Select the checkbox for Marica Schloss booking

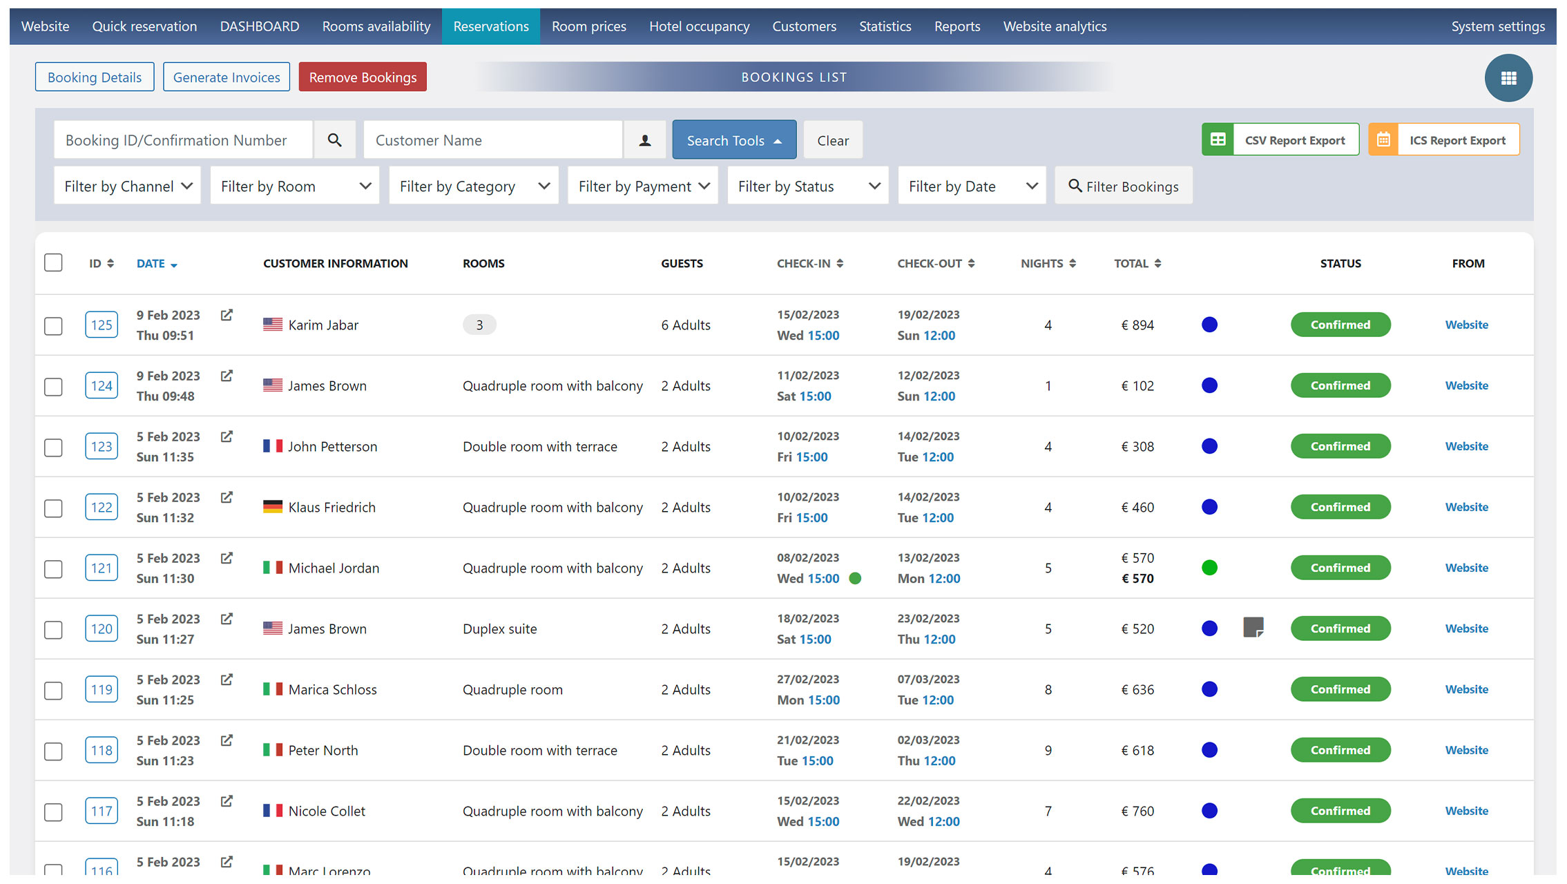pyautogui.click(x=53, y=690)
